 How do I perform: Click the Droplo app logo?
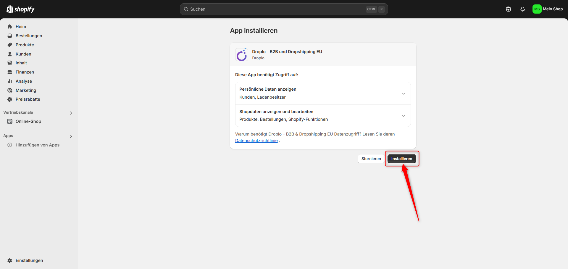coord(242,55)
